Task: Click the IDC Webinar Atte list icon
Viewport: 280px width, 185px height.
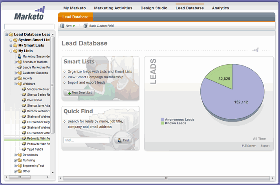Action: [x=24, y=133]
